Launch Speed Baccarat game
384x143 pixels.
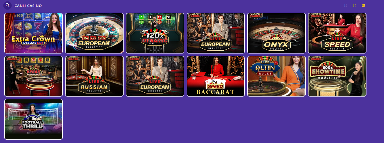click(216, 76)
